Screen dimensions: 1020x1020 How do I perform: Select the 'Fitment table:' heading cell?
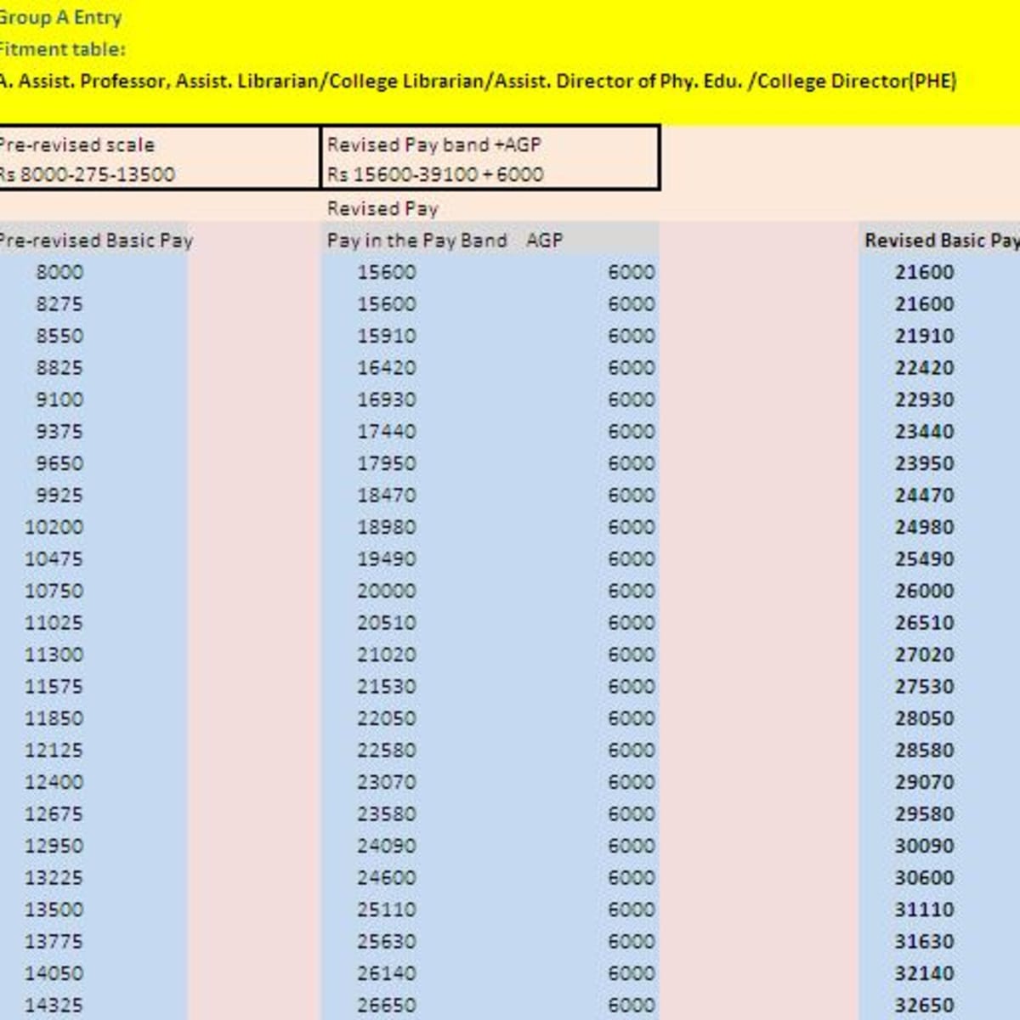pyautogui.click(x=63, y=49)
